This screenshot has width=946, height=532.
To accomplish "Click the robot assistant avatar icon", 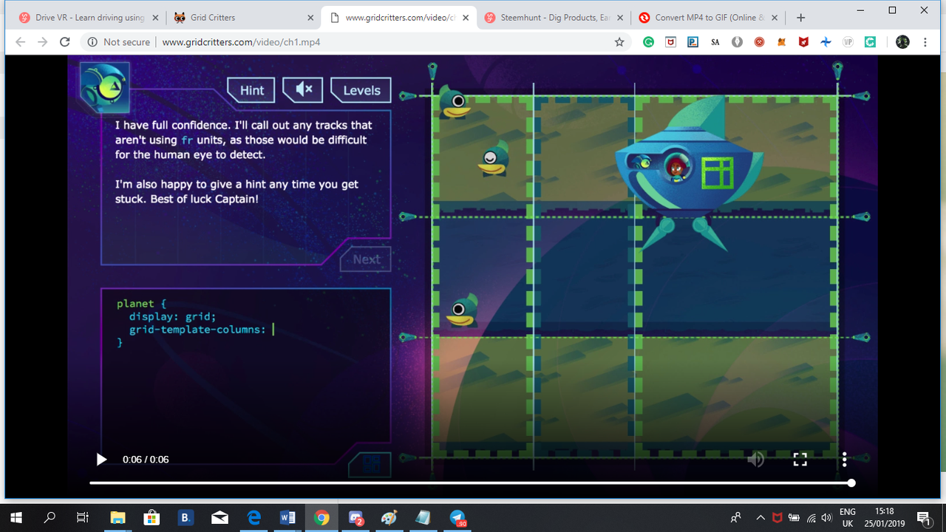I will tap(105, 87).
